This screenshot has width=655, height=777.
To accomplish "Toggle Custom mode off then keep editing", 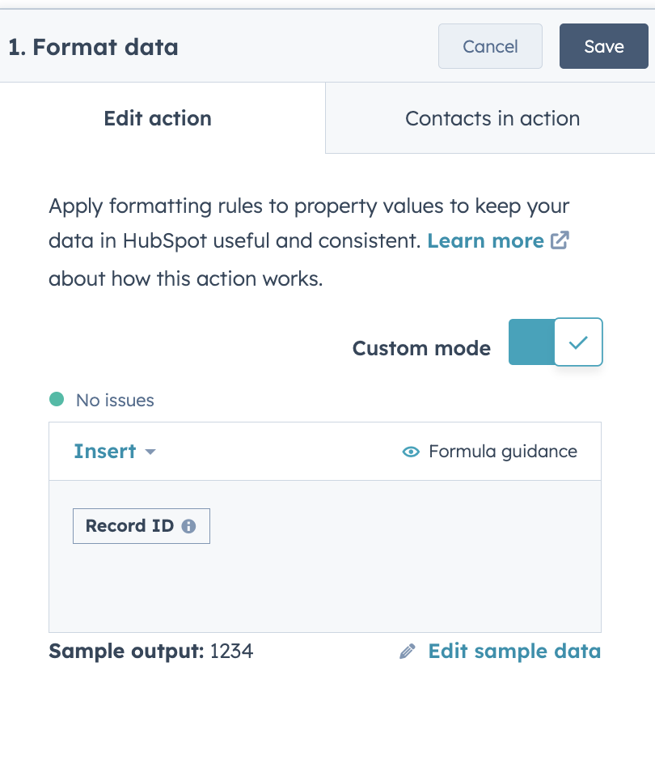I will (556, 342).
